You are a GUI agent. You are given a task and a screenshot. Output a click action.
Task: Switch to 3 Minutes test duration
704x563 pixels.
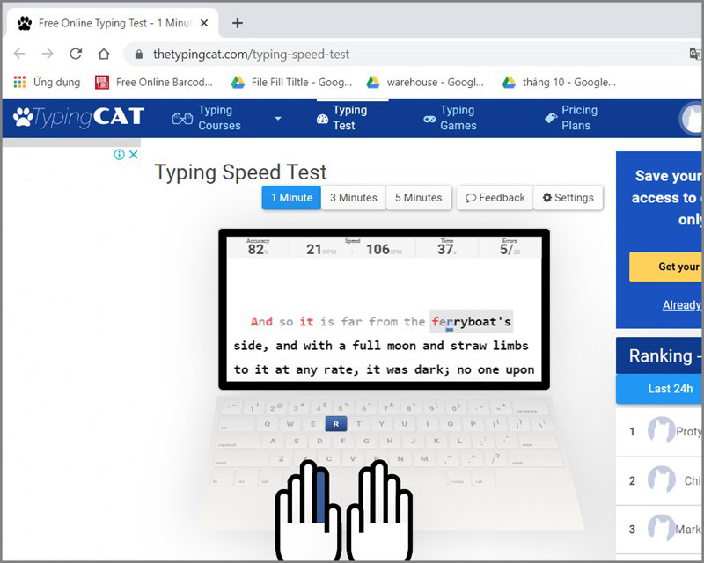353,198
